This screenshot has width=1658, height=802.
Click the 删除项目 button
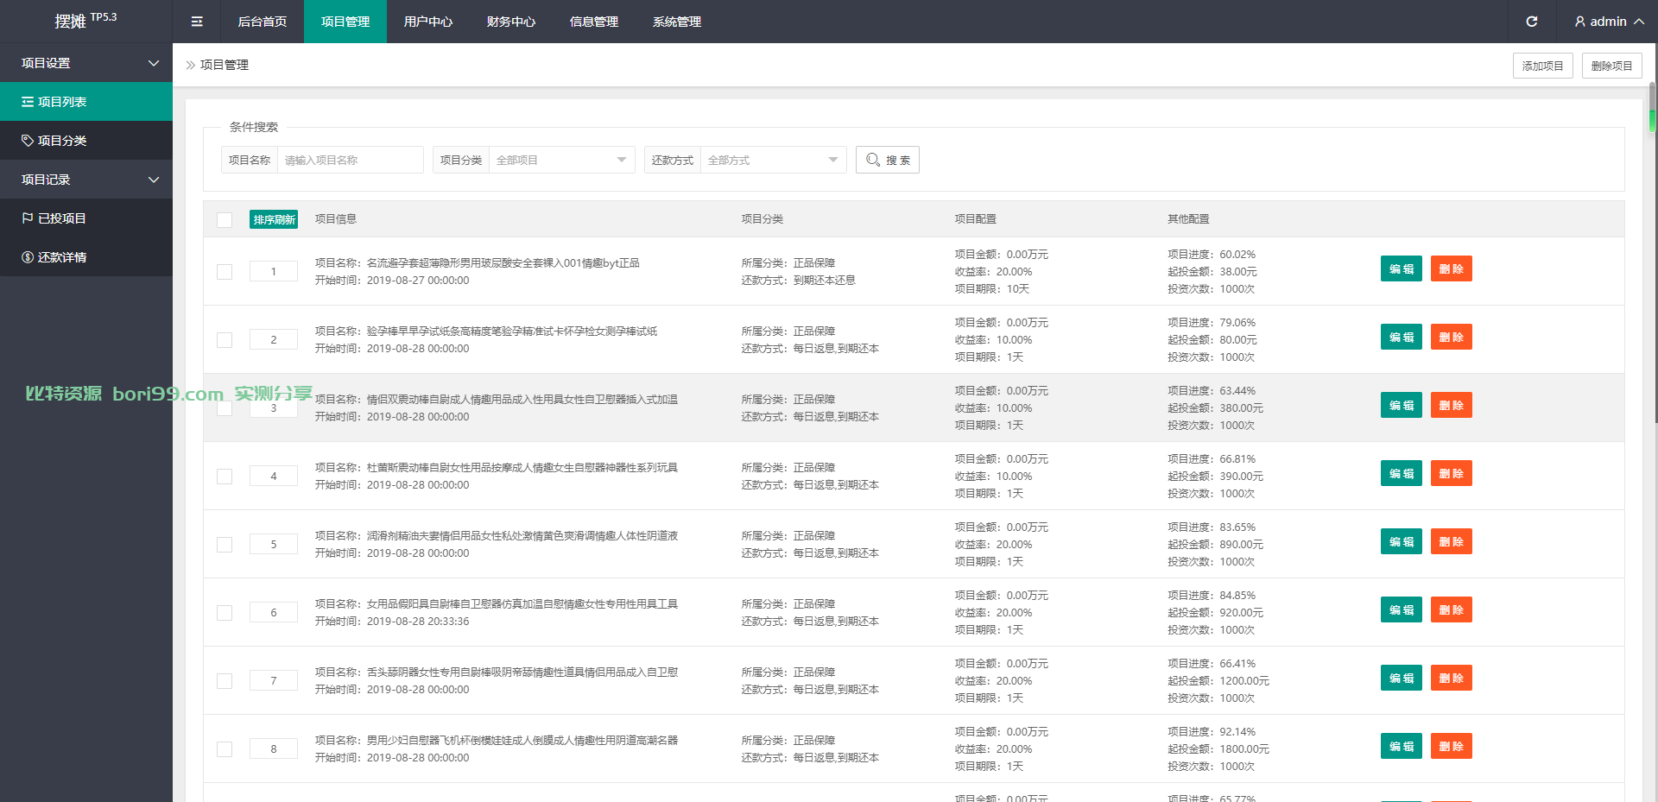(1611, 66)
